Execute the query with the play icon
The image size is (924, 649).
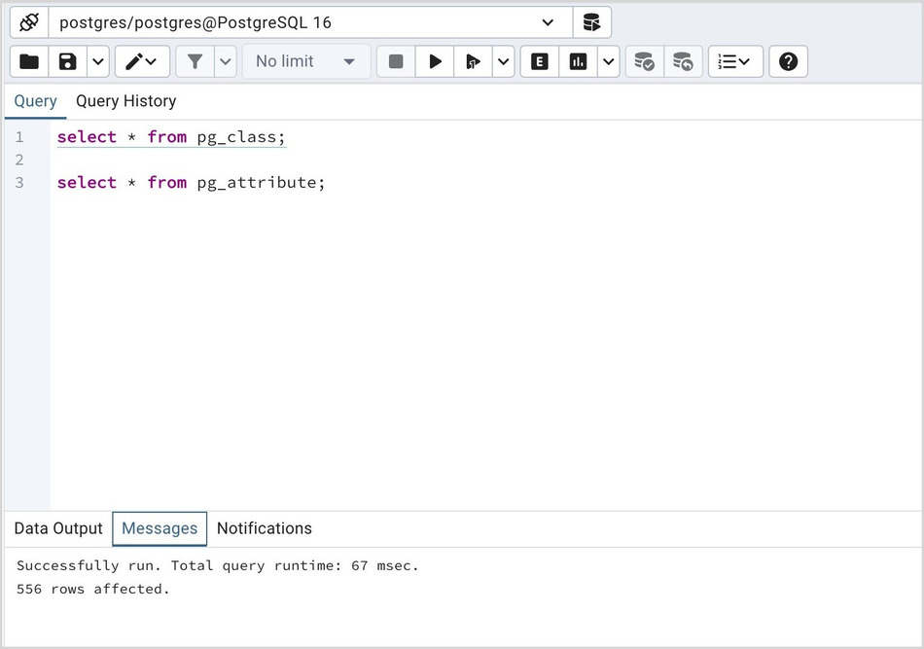[x=434, y=61]
